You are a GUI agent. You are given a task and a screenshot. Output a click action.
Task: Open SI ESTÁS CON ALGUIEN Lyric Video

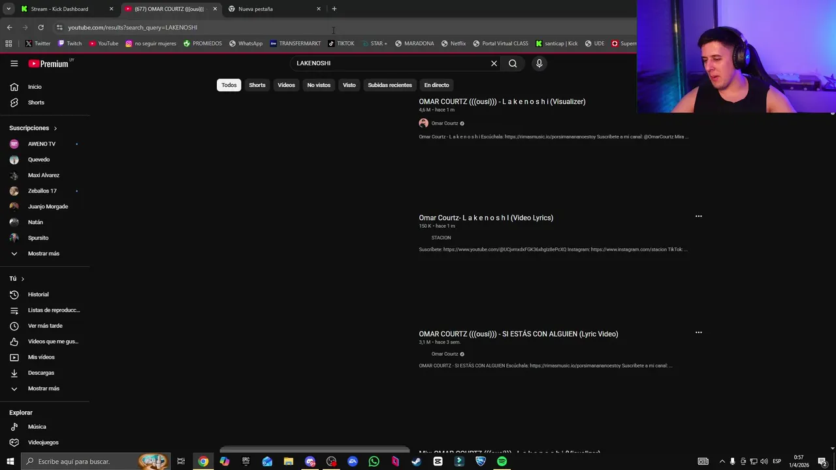pyautogui.click(x=519, y=334)
